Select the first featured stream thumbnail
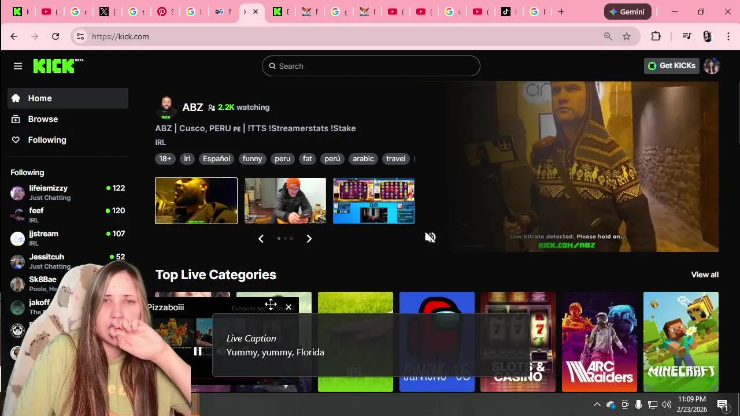Image resolution: width=740 pixels, height=416 pixels. [x=196, y=200]
